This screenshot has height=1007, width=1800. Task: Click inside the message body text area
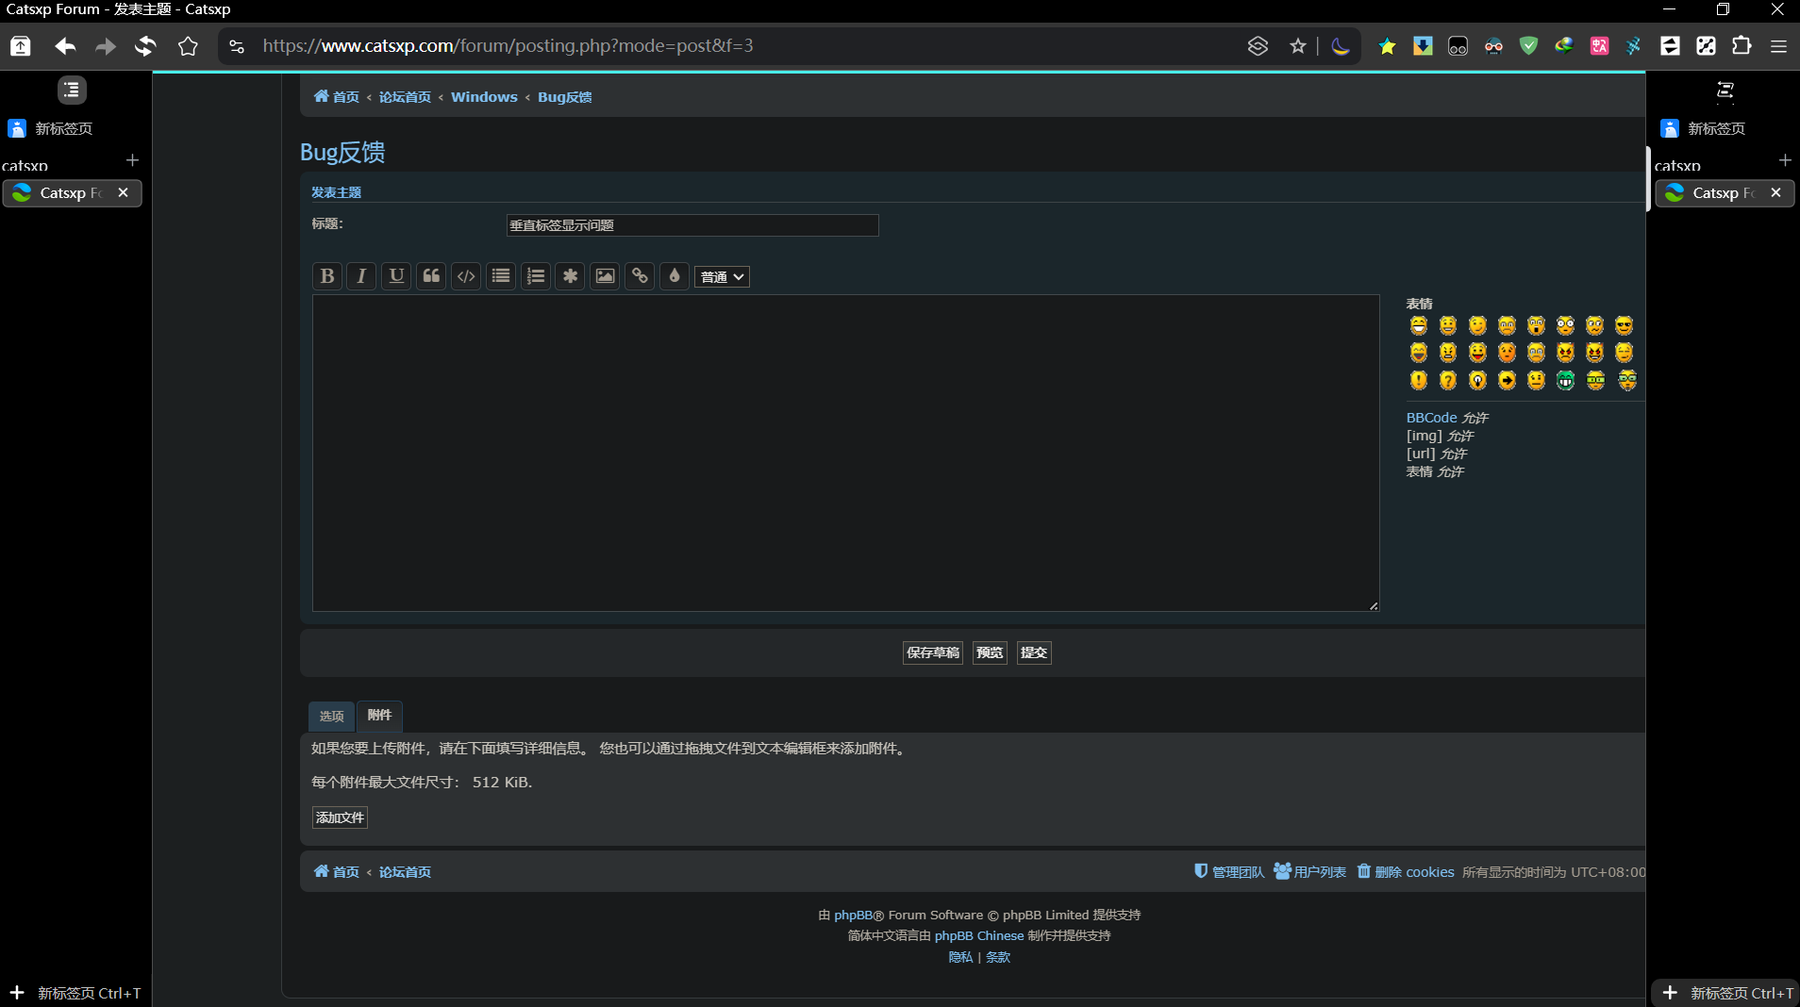coord(846,454)
